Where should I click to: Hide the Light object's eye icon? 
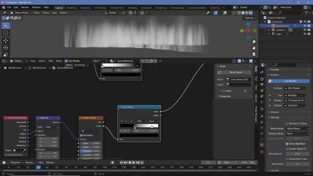pyautogui.click(x=305, y=34)
